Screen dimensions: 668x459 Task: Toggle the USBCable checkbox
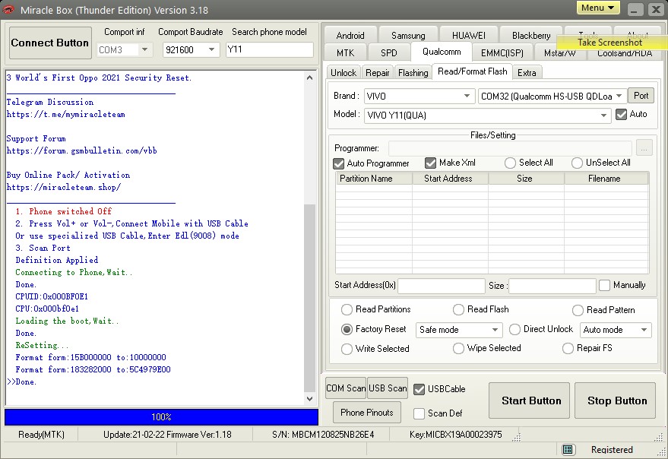[419, 389]
